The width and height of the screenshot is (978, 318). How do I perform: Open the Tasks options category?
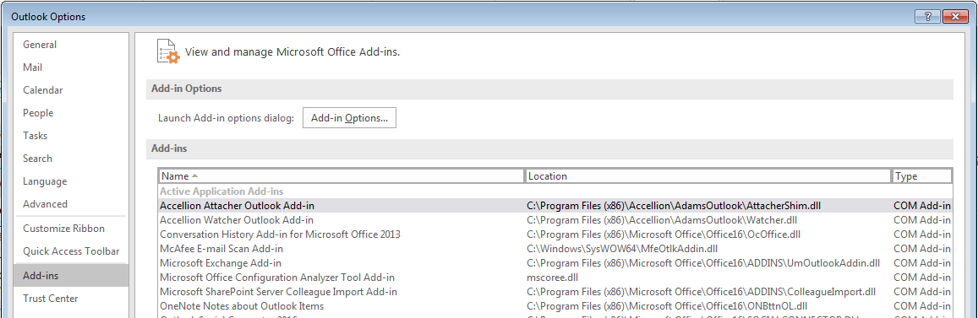pos(71,136)
